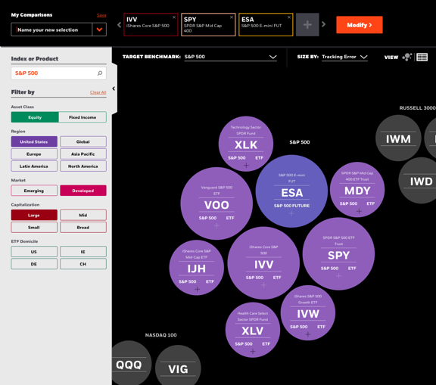Toggle the CH ETF domicile filter

tap(83, 264)
